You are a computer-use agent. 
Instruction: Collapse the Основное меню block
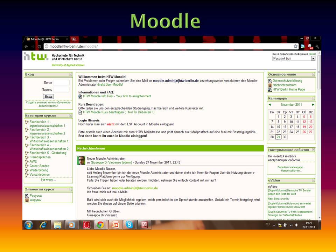(313, 74)
